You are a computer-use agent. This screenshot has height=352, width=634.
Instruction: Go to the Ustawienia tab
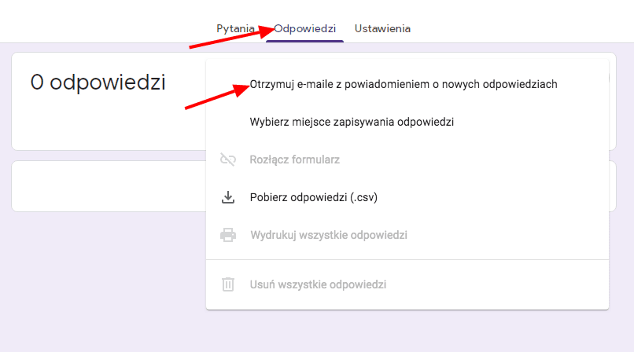coord(382,28)
